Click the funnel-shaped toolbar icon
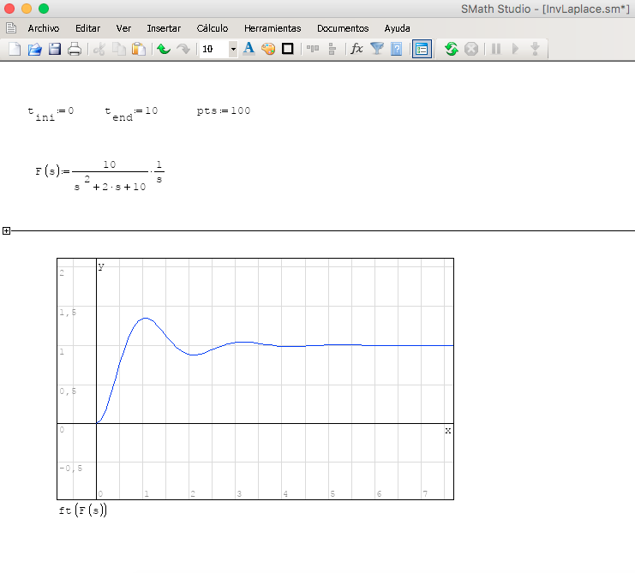635x573 pixels. click(376, 49)
